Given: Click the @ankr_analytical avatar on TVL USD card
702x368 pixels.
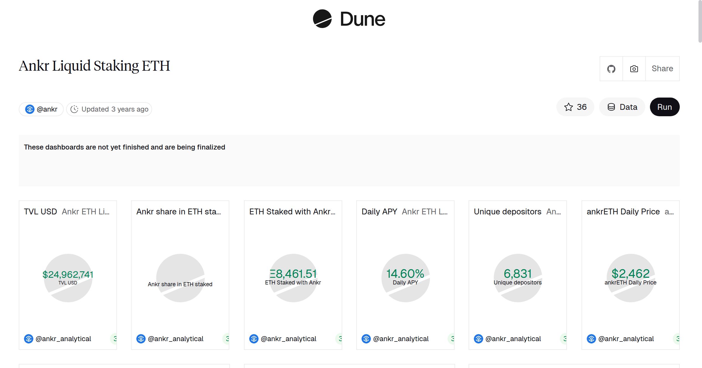Looking at the screenshot, I should pos(29,339).
